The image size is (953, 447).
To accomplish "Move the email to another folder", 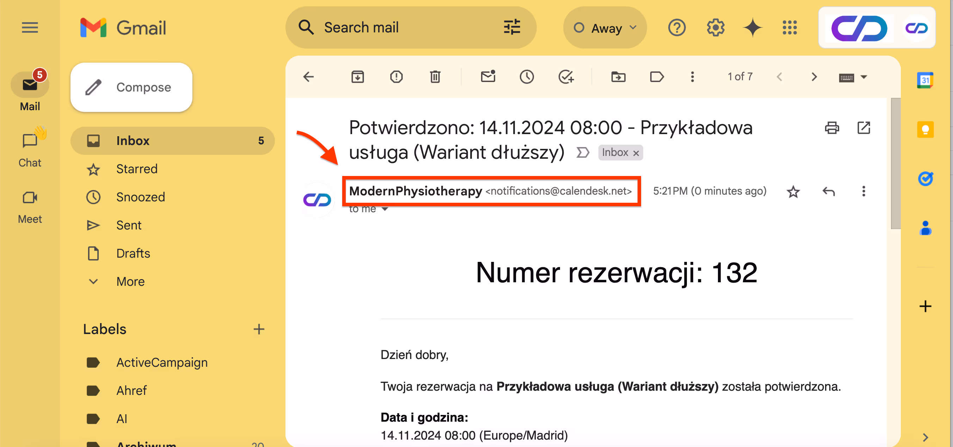I will tap(618, 76).
